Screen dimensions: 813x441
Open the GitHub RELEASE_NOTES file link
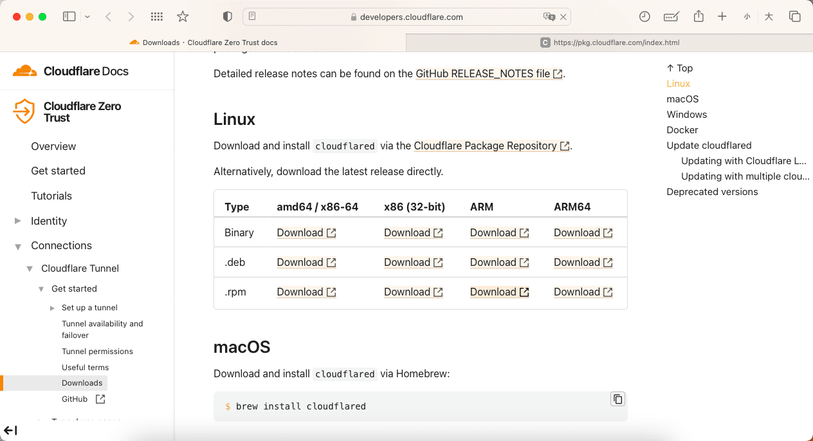click(489, 73)
